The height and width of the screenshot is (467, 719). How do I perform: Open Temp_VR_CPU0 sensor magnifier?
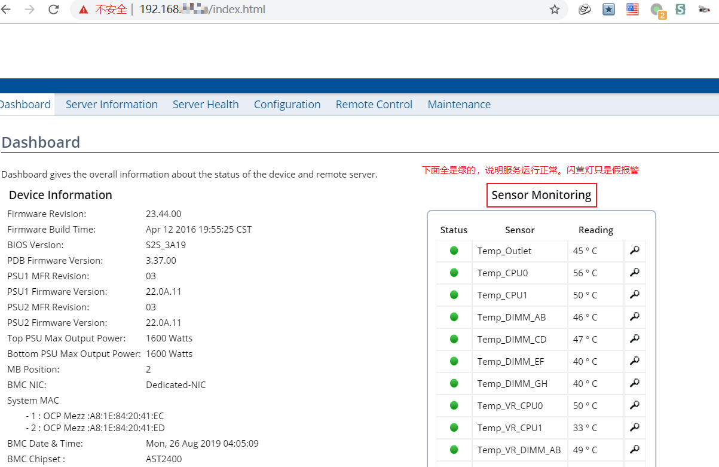pos(634,405)
